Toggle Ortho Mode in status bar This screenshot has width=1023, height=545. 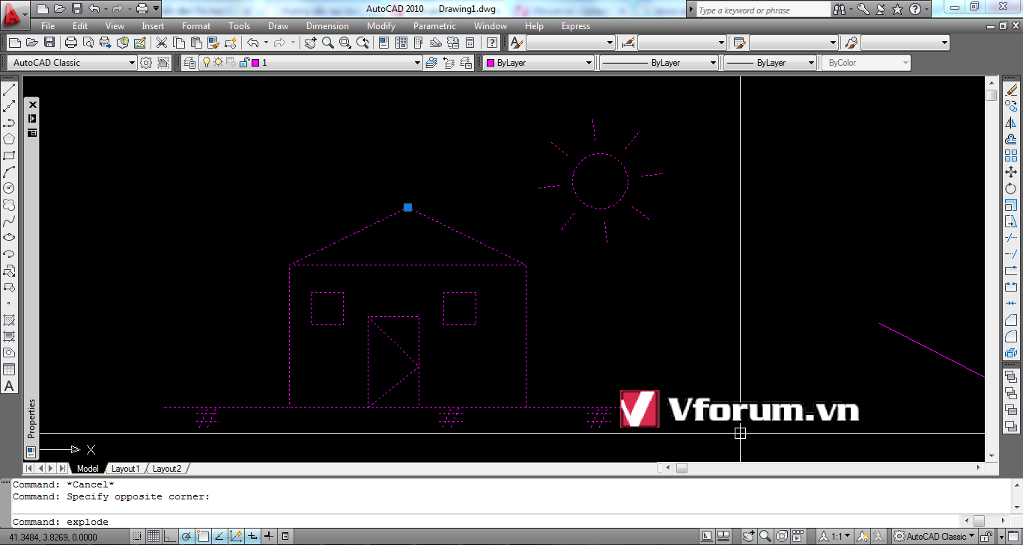click(x=170, y=536)
